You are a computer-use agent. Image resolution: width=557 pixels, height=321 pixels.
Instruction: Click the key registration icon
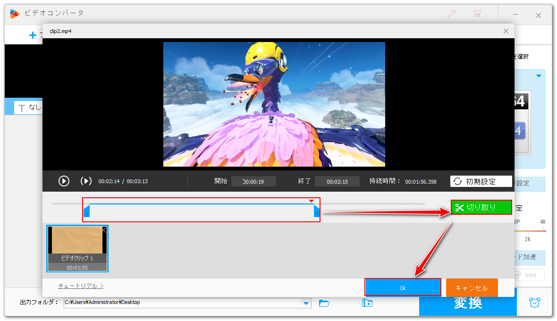452,14
